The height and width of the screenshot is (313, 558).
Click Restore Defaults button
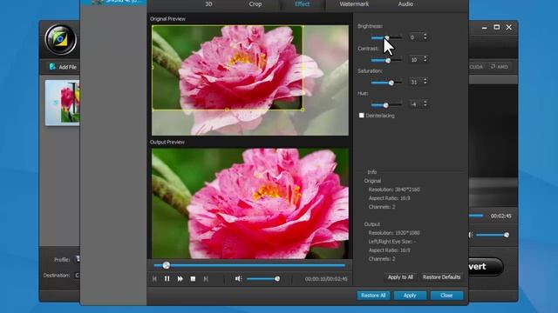[441, 277]
